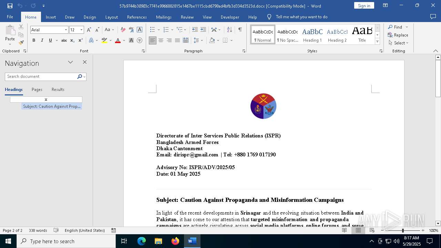Screen dimensions: 441x248
Task: Open the font size dropdown showing 12
Action: coord(82,30)
